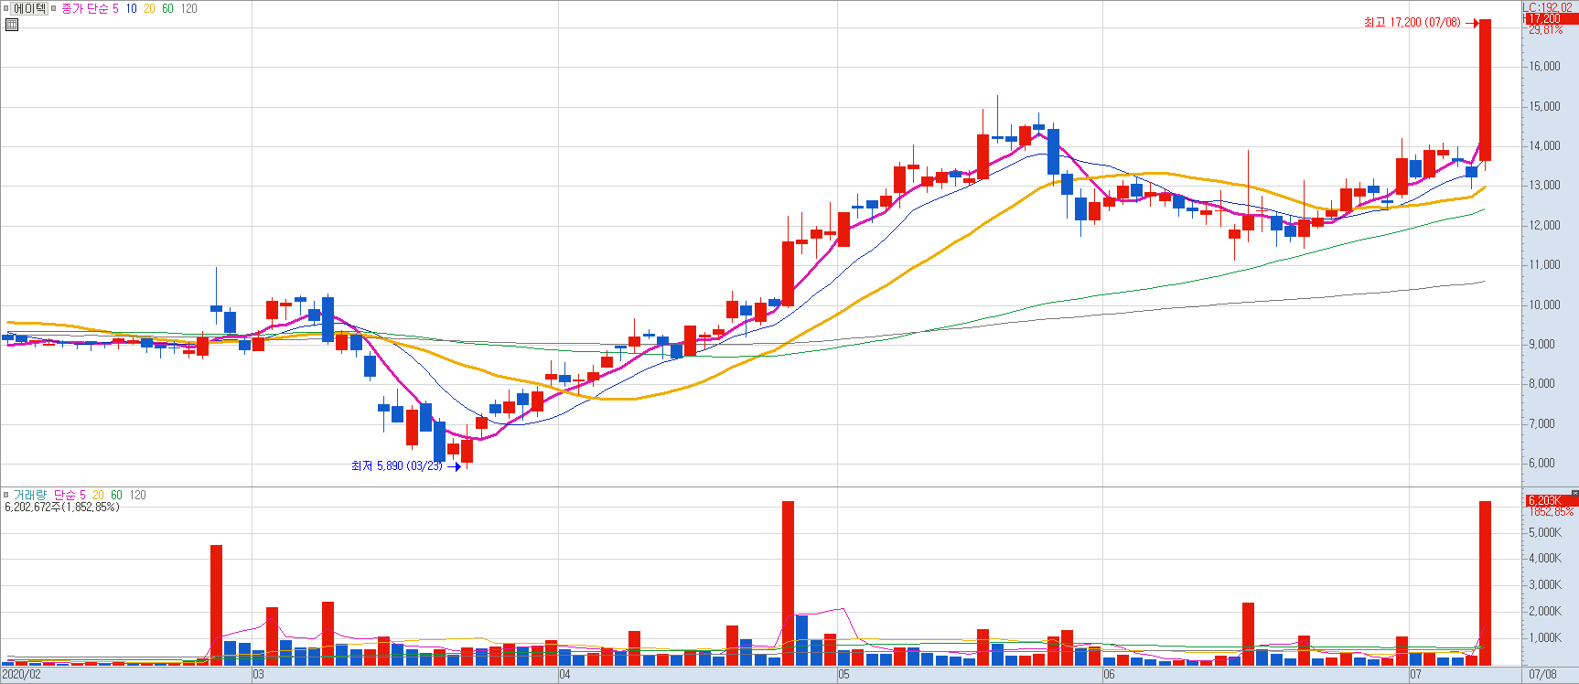Viewport: 1579px width, 684px height.
Task: Click the tall red 07/08 candlestick
Action: click(1485, 91)
